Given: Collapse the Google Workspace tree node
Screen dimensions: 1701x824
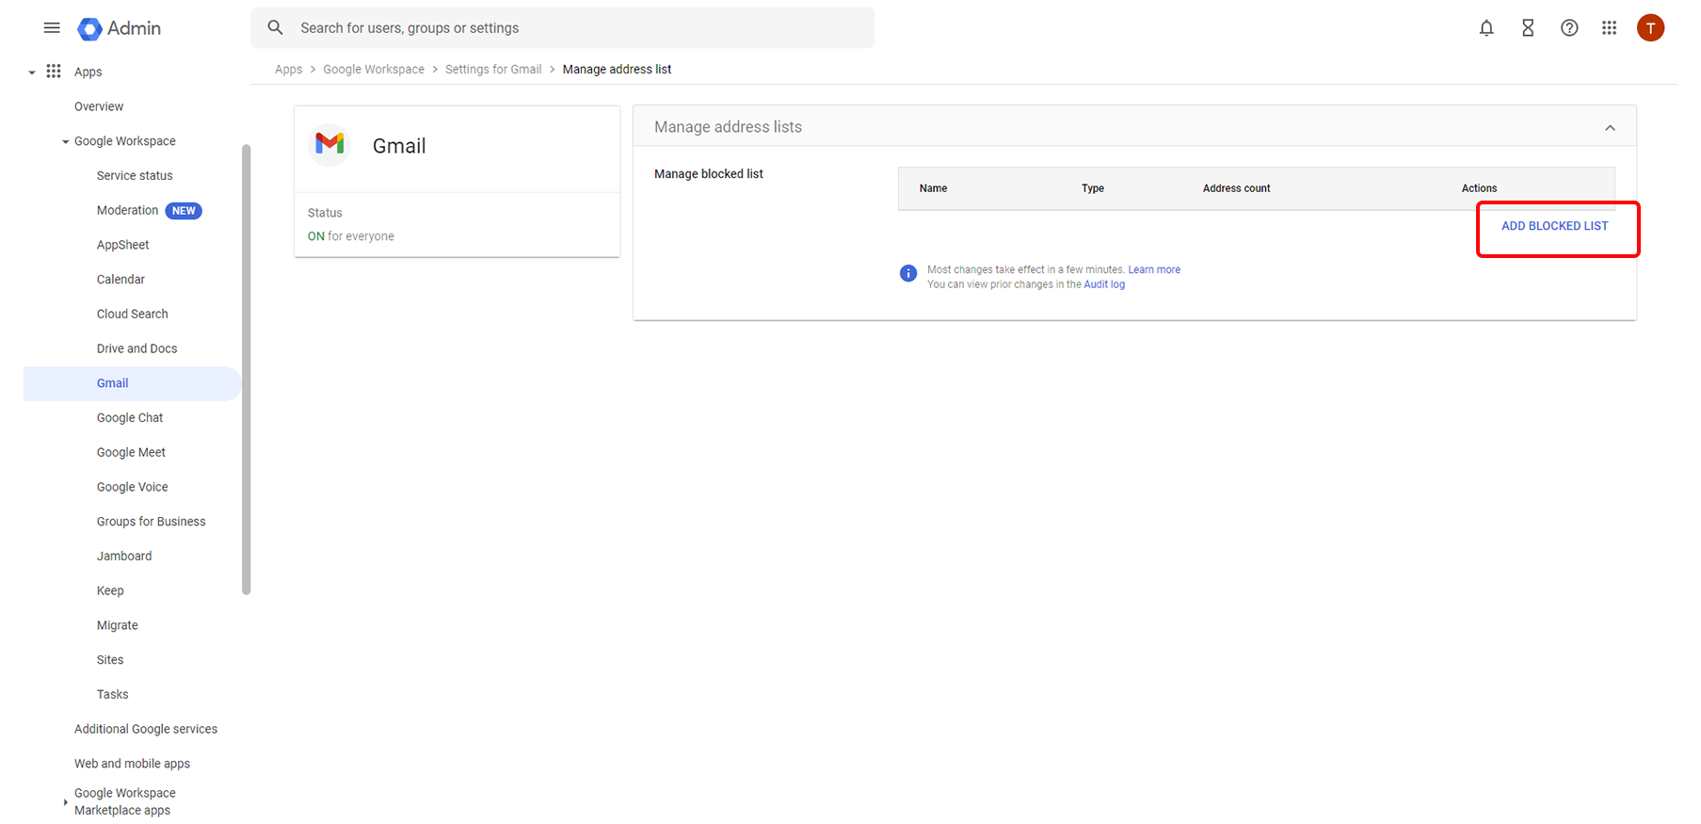Looking at the screenshot, I should (65, 142).
